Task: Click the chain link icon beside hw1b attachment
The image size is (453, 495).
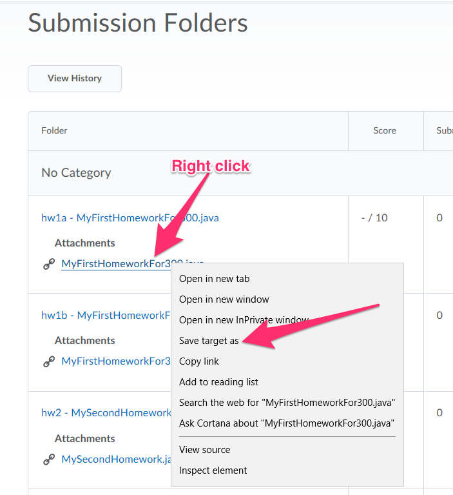Action: click(x=49, y=361)
